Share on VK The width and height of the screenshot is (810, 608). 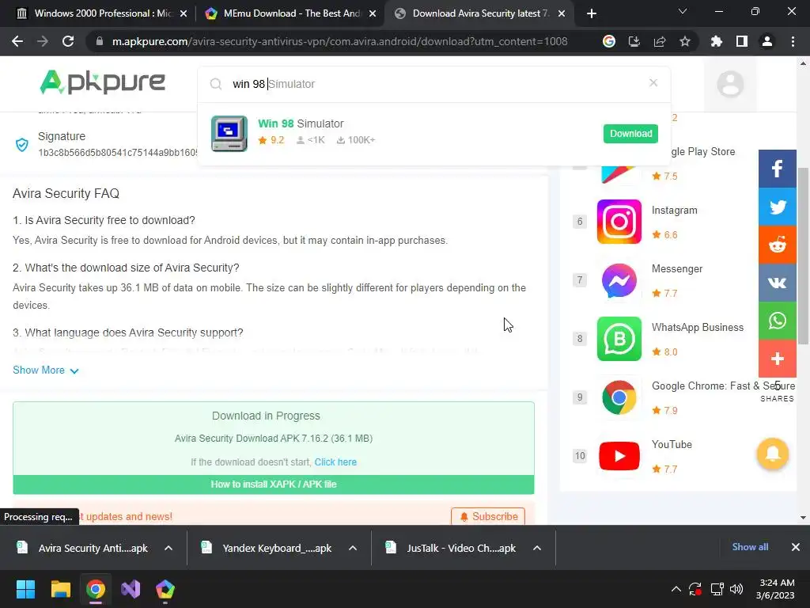(777, 283)
